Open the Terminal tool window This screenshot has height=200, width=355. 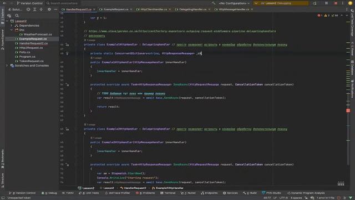[x=168, y=193]
